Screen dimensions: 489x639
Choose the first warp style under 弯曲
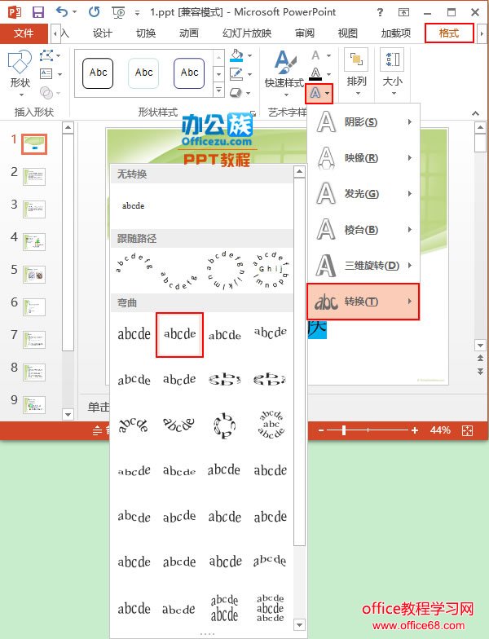134,334
